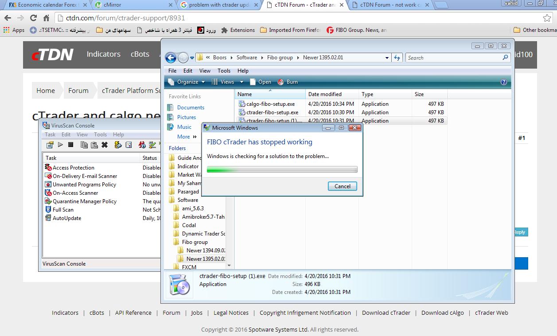Select the calgo-fibo-setup.exe file icon
557x336 pixels.
point(242,104)
